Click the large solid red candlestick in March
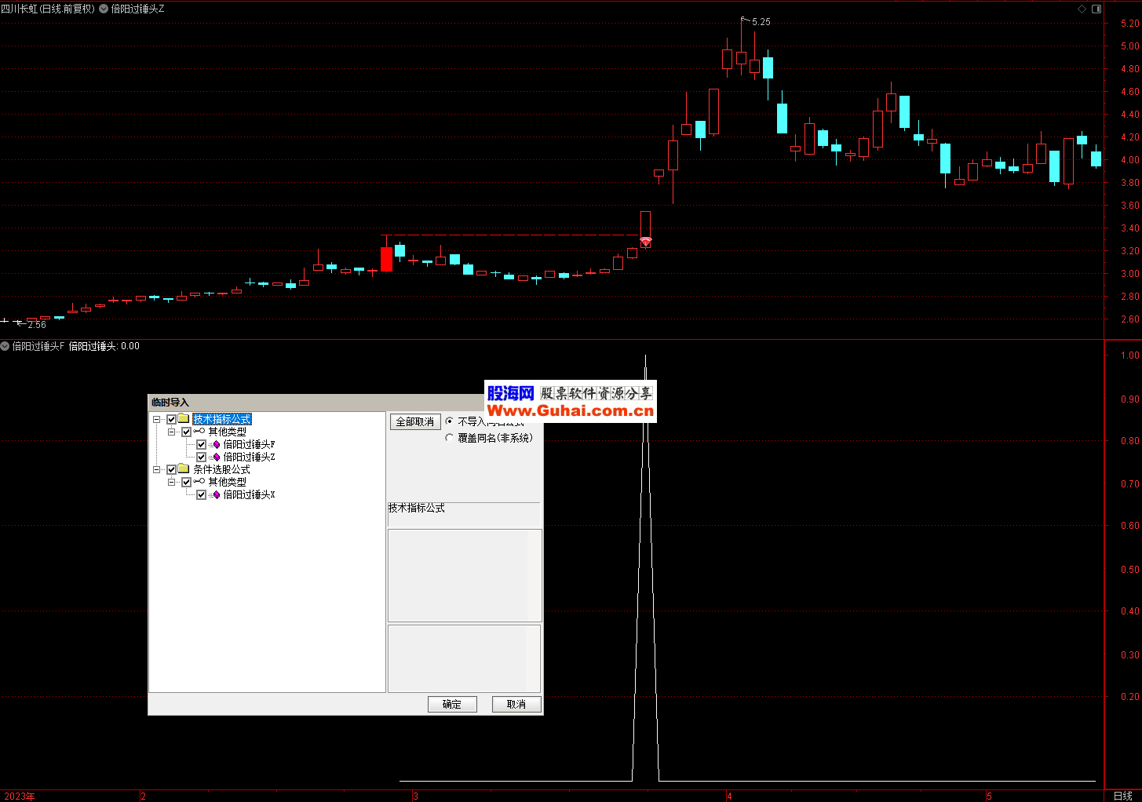This screenshot has width=1142, height=802. (x=386, y=259)
